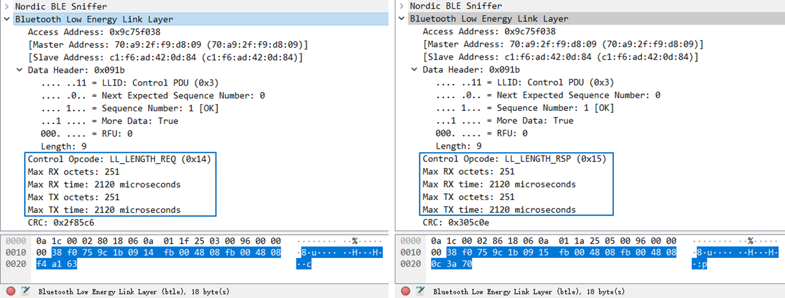785x298 pixels.
Task: Select Max TX octets: 251 in left panel
Action: [73, 197]
